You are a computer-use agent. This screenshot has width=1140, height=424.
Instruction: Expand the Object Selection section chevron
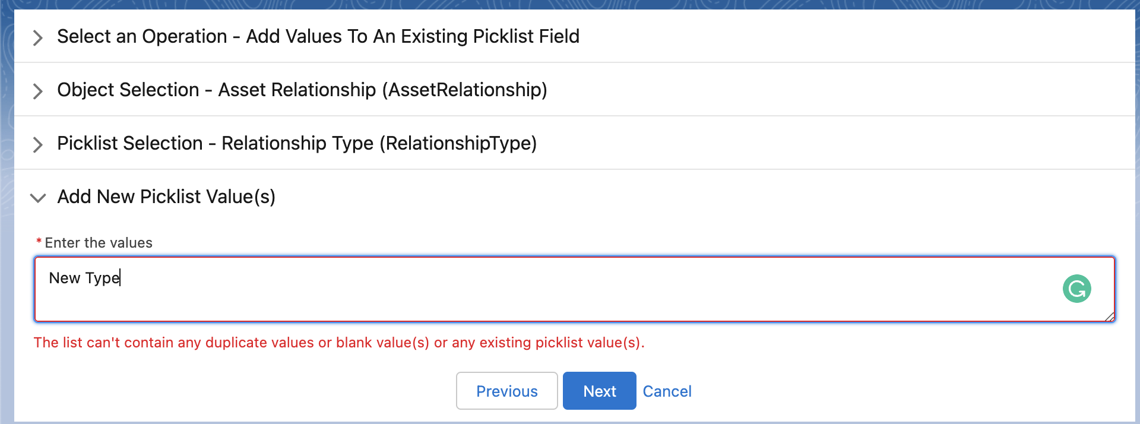click(x=37, y=91)
